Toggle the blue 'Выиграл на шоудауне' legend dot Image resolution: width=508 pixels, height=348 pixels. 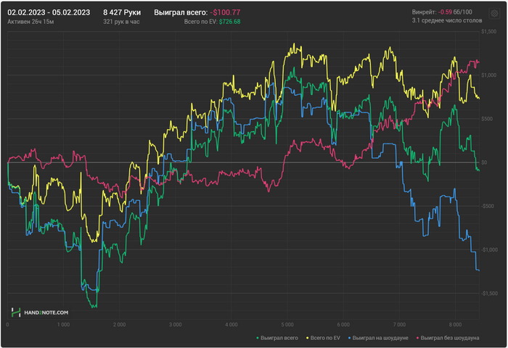(349, 338)
